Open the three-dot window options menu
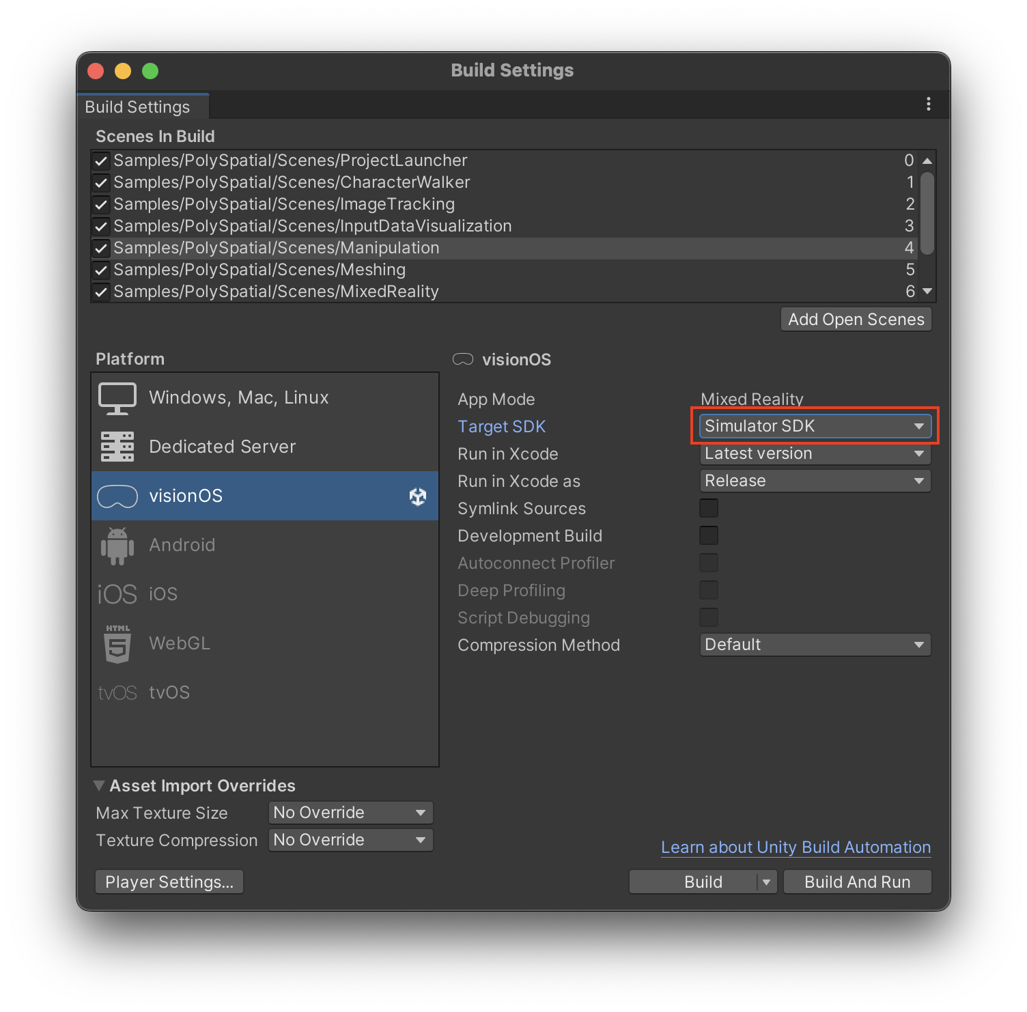 click(928, 104)
